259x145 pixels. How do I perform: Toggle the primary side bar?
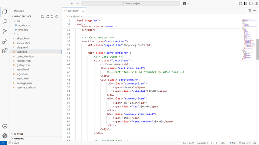[x=246, y=4]
